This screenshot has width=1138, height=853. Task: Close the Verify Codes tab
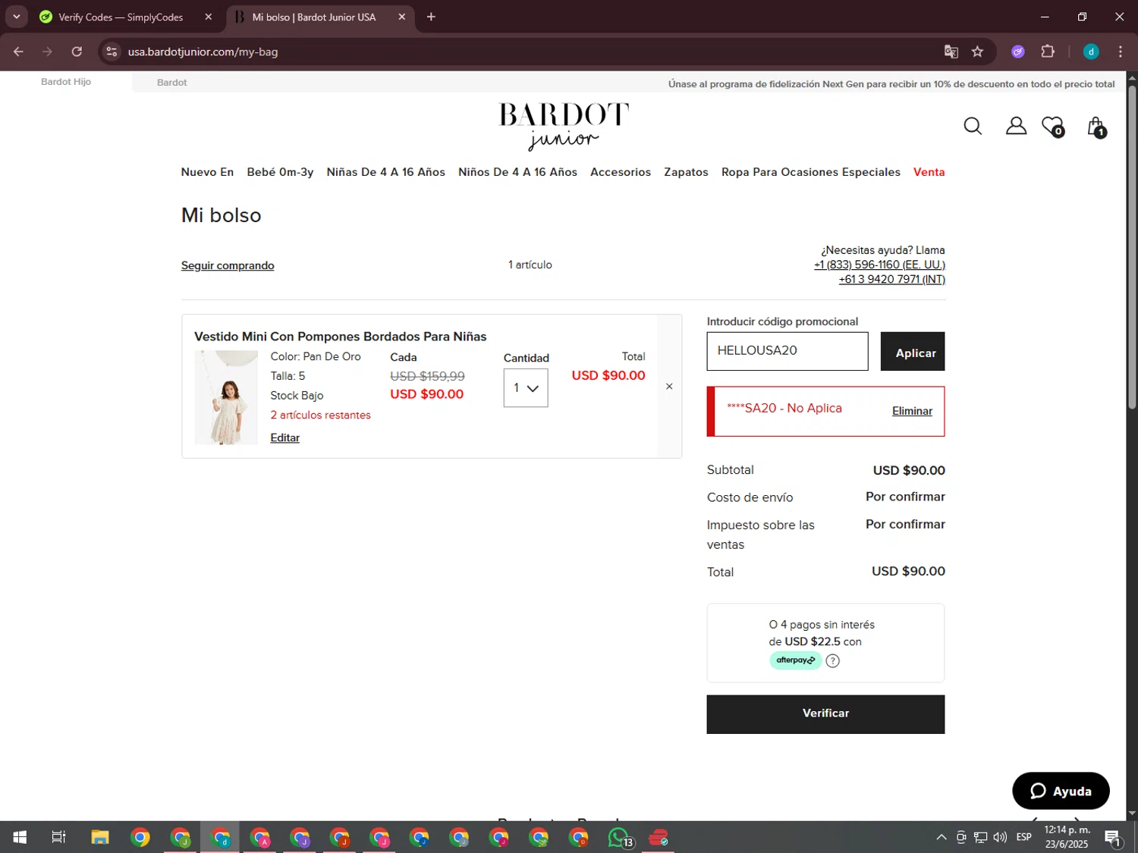(x=209, y=17)
